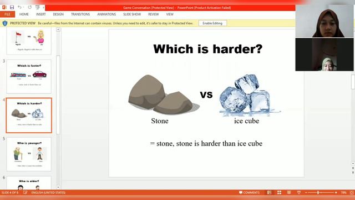Select the 'Which is harder?' slide thumbnail
355x200 pixels.
(29, 116)
